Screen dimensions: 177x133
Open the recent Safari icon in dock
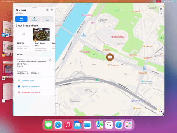(x=119, y=125)
